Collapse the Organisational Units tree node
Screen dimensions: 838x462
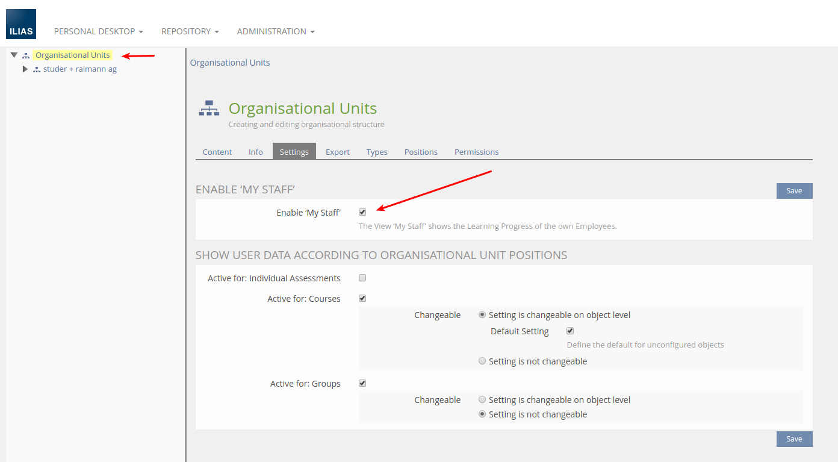pos(14,55)
